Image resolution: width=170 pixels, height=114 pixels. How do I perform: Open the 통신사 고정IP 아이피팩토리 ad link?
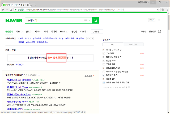point(19,94)
